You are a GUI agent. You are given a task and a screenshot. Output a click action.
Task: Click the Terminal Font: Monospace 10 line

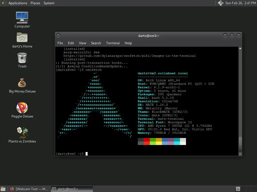click(x=165, y=122)
